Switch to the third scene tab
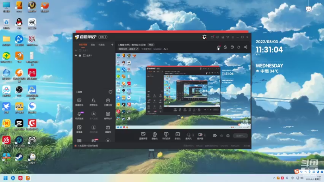 (x=102, y=44)
